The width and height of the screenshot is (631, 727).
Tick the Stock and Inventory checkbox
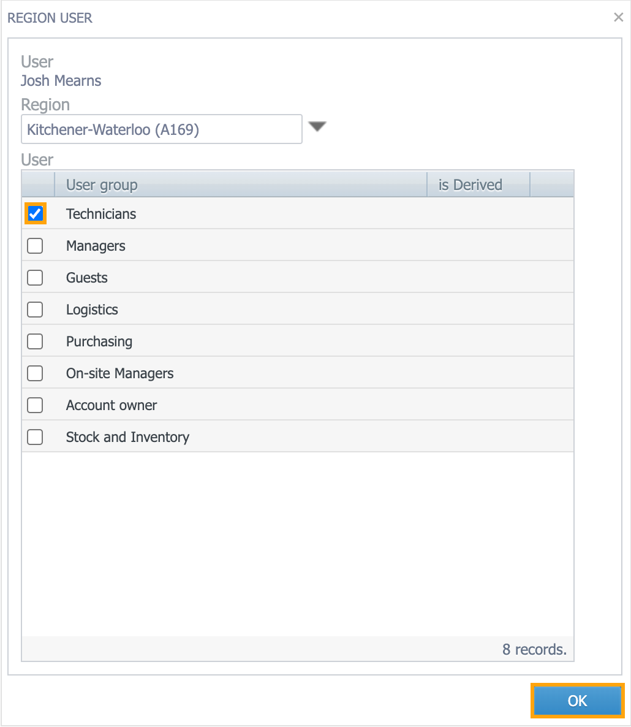point(35,437)
